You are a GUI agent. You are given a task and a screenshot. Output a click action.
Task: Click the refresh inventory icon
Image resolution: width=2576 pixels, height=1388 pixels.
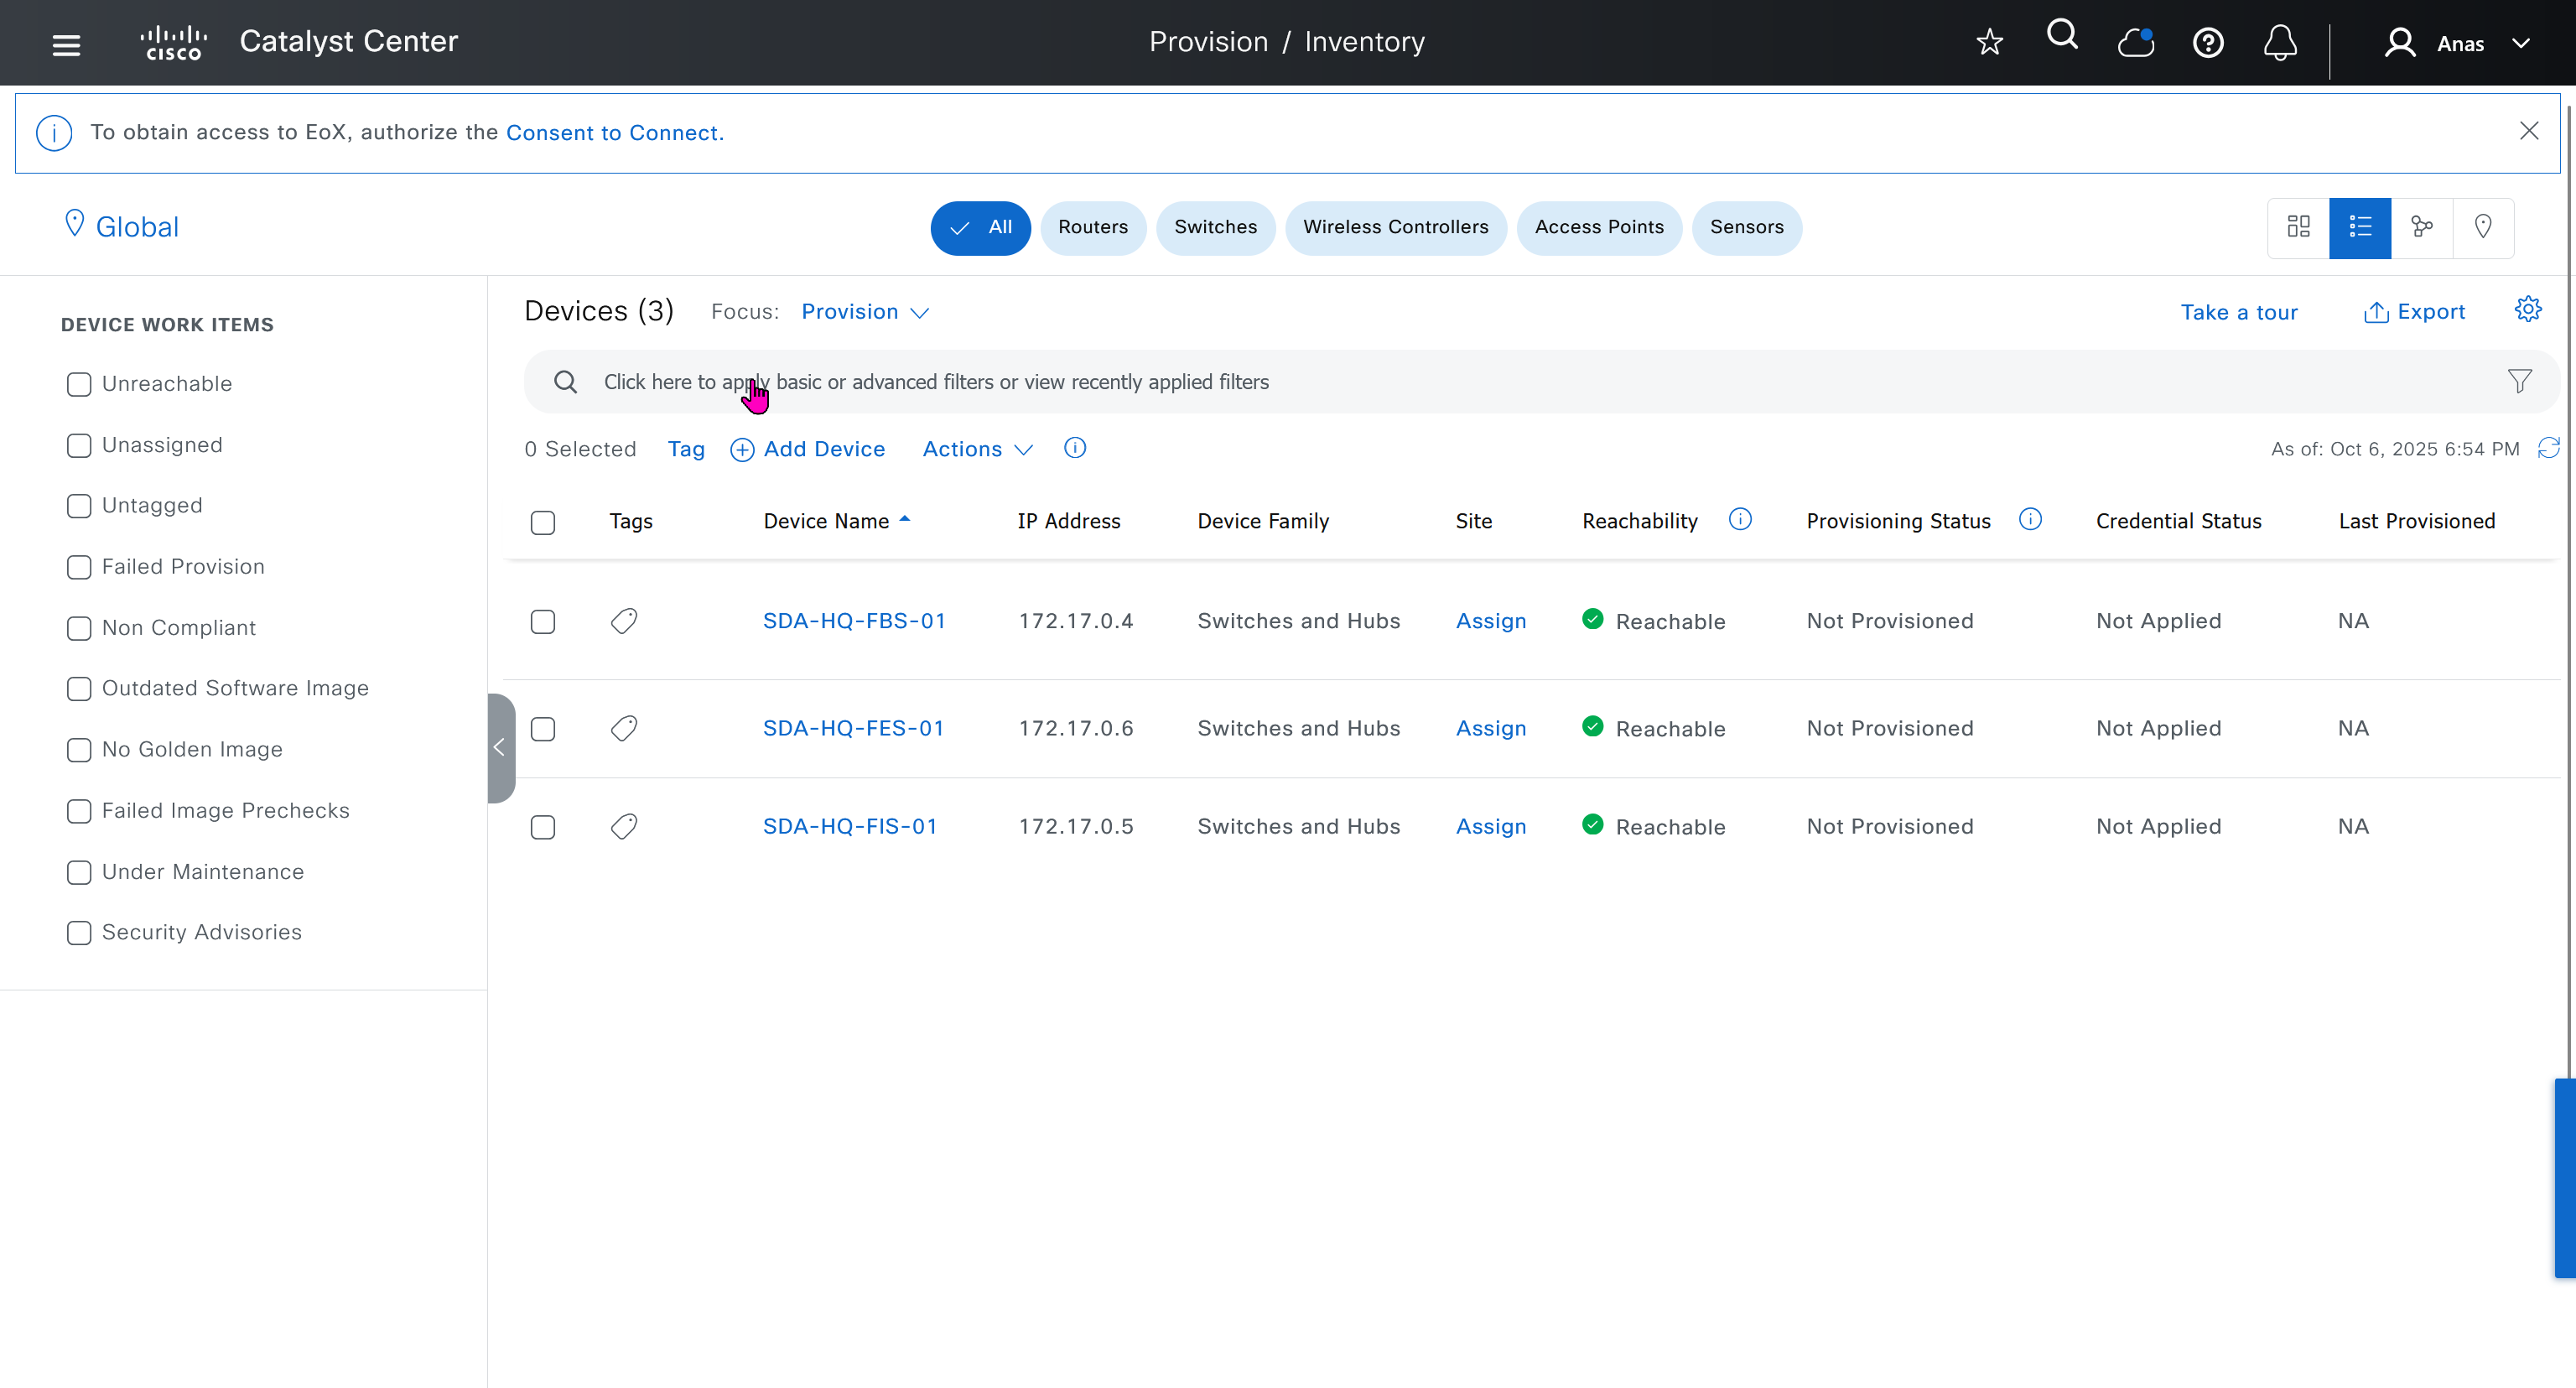coord(2548,448)
